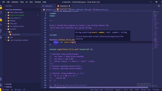
Task: Click the minimap code overview
Action: [x=157, y=30]
